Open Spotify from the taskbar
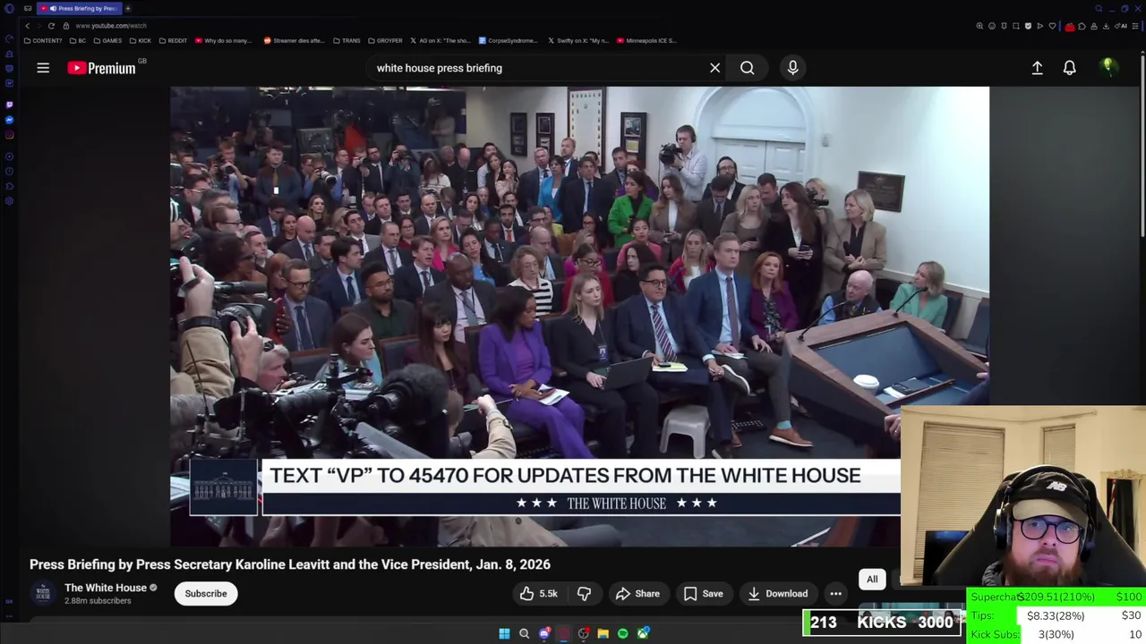The width and height of the screenshot is (1146, 644). click(623, 634)
